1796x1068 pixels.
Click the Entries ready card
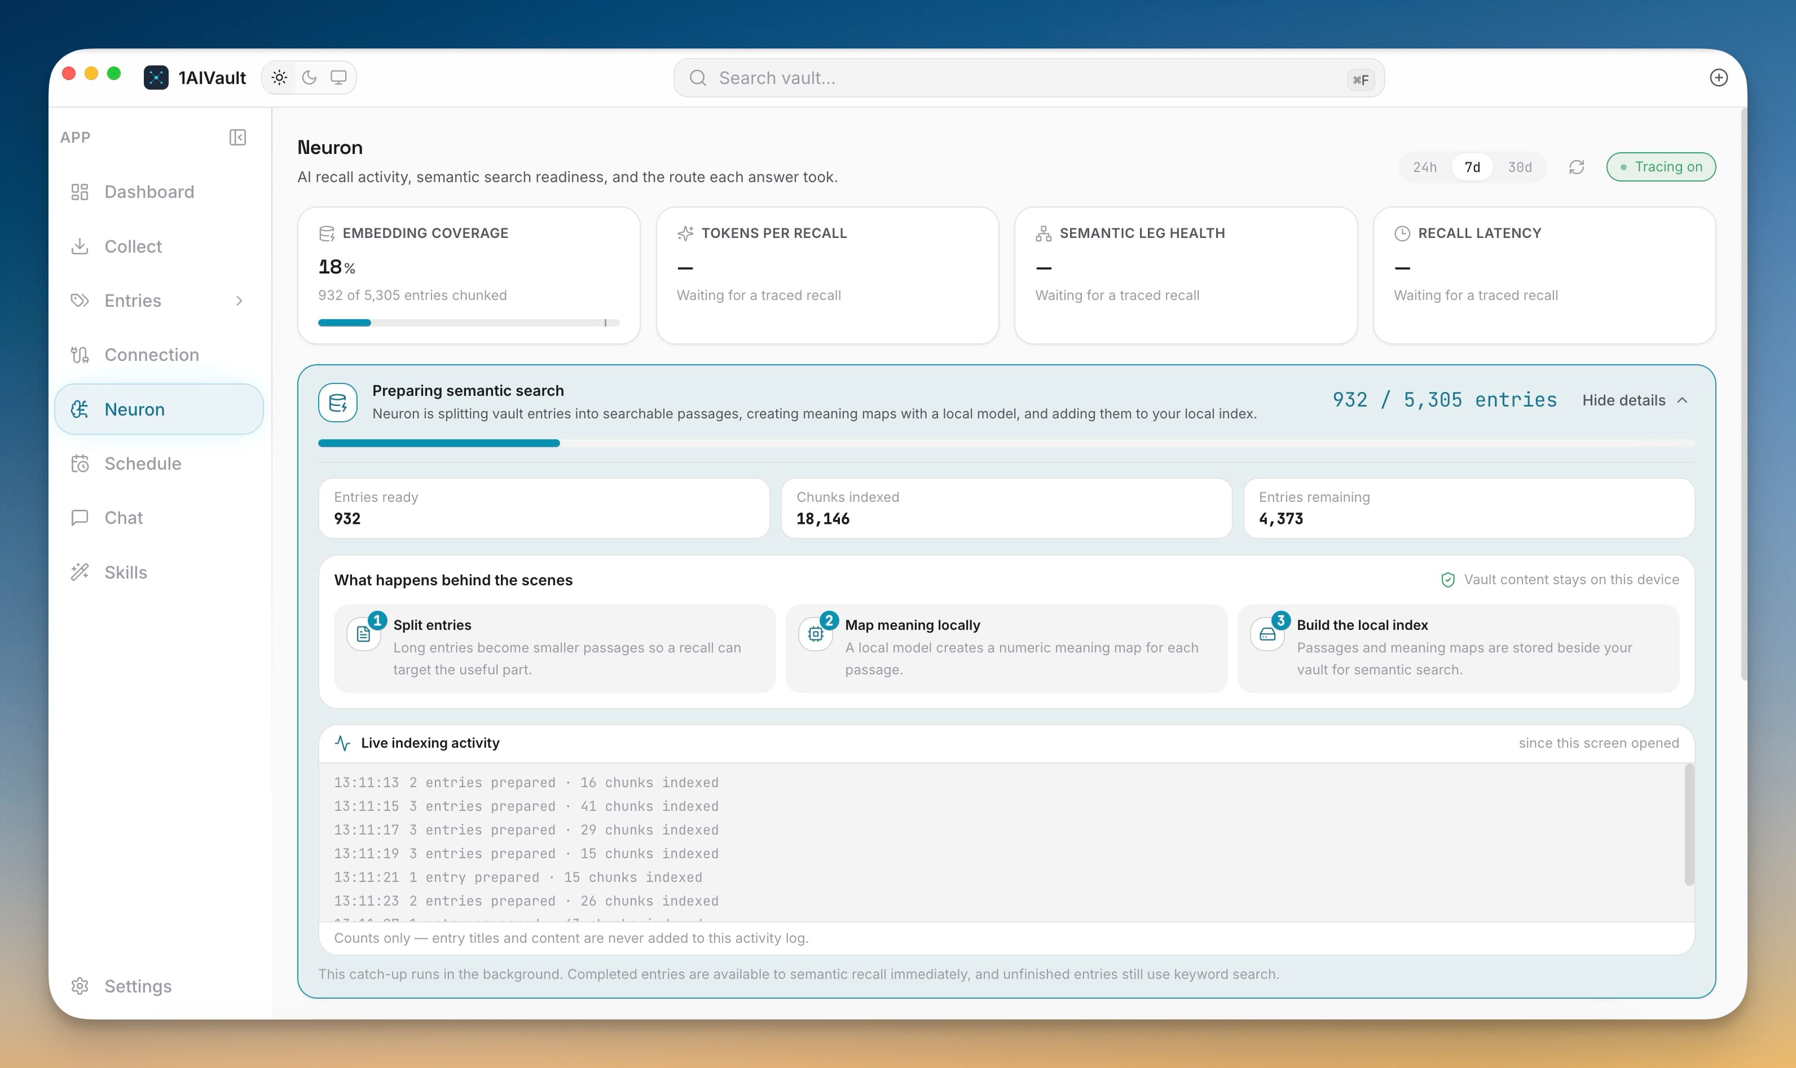click(x=543, y=508)
